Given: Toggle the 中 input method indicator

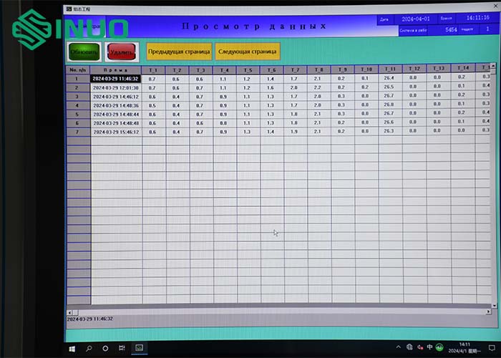Looking at the screenshot, I should [x=429, y=347].
